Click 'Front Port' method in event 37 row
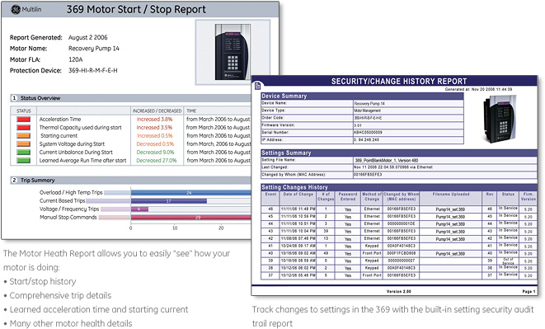The image size is (545, 329). click(372, 275)
